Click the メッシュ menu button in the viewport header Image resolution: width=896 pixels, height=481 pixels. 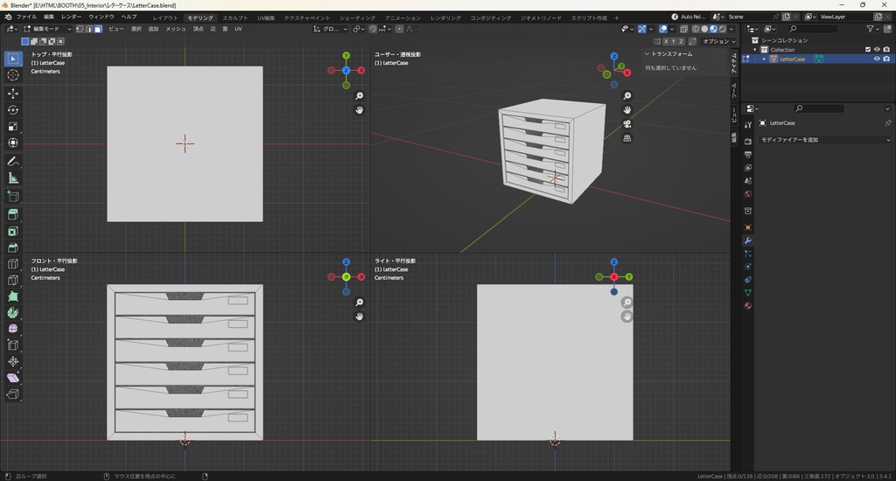click(176, 29)
